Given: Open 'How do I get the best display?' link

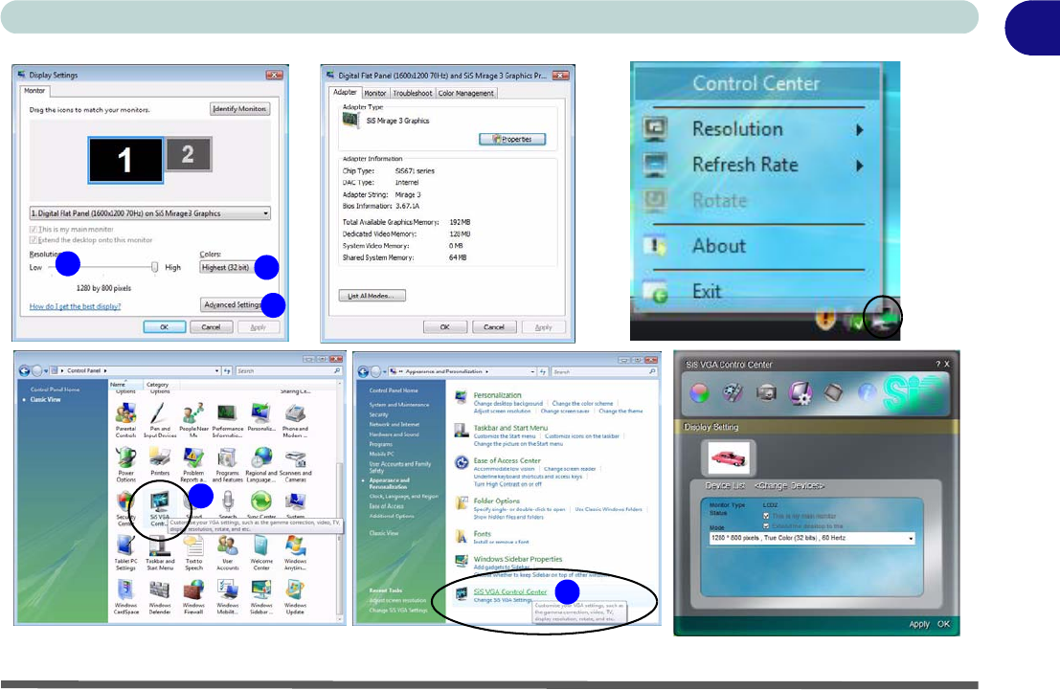Looking at the screenshot, I should [75, 306].
